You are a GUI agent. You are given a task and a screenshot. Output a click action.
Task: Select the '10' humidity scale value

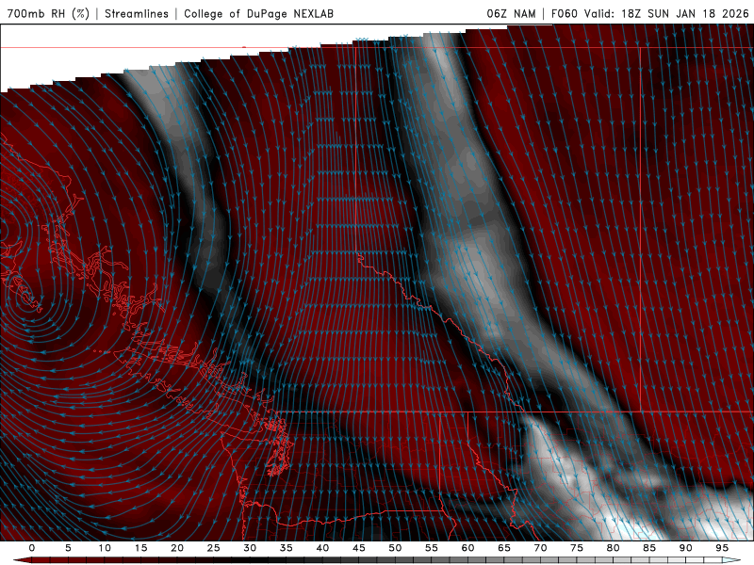click(x=105, y=548)
